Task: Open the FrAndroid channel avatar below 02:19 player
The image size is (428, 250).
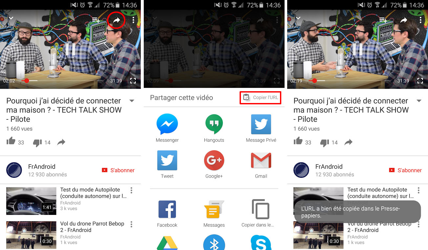Action: (301, 170)
